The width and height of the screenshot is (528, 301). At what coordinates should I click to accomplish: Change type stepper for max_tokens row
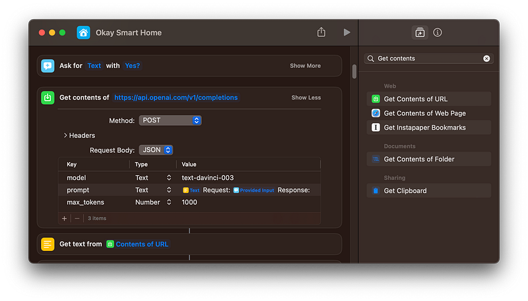(169, 202)
